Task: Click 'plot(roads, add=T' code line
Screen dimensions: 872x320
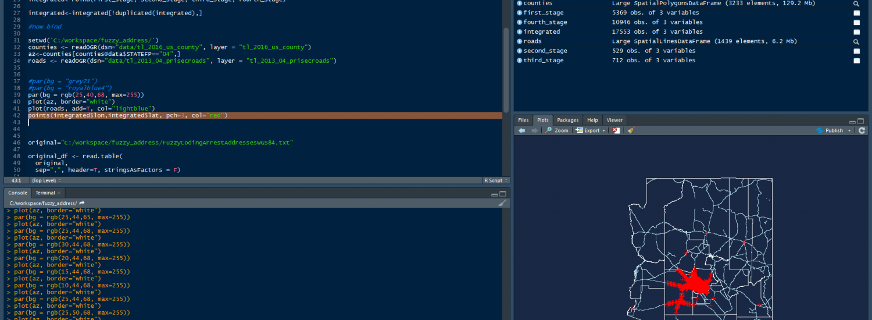Action: 91,108
